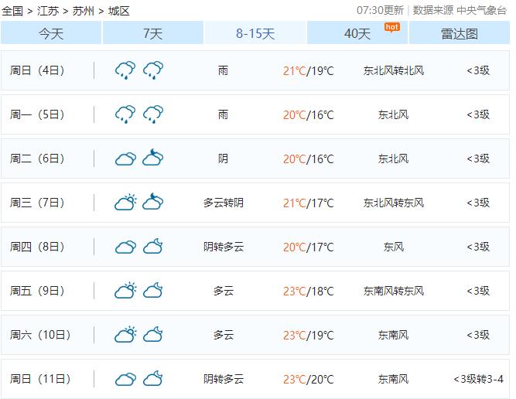Click the 23℃/20℃ temperature

click(x=309, y=379)
